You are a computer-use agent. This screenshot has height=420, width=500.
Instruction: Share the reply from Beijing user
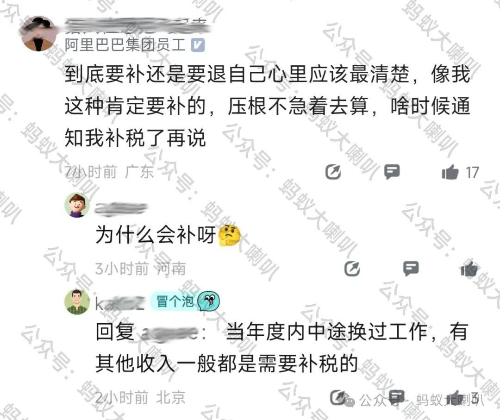(338, 397)
